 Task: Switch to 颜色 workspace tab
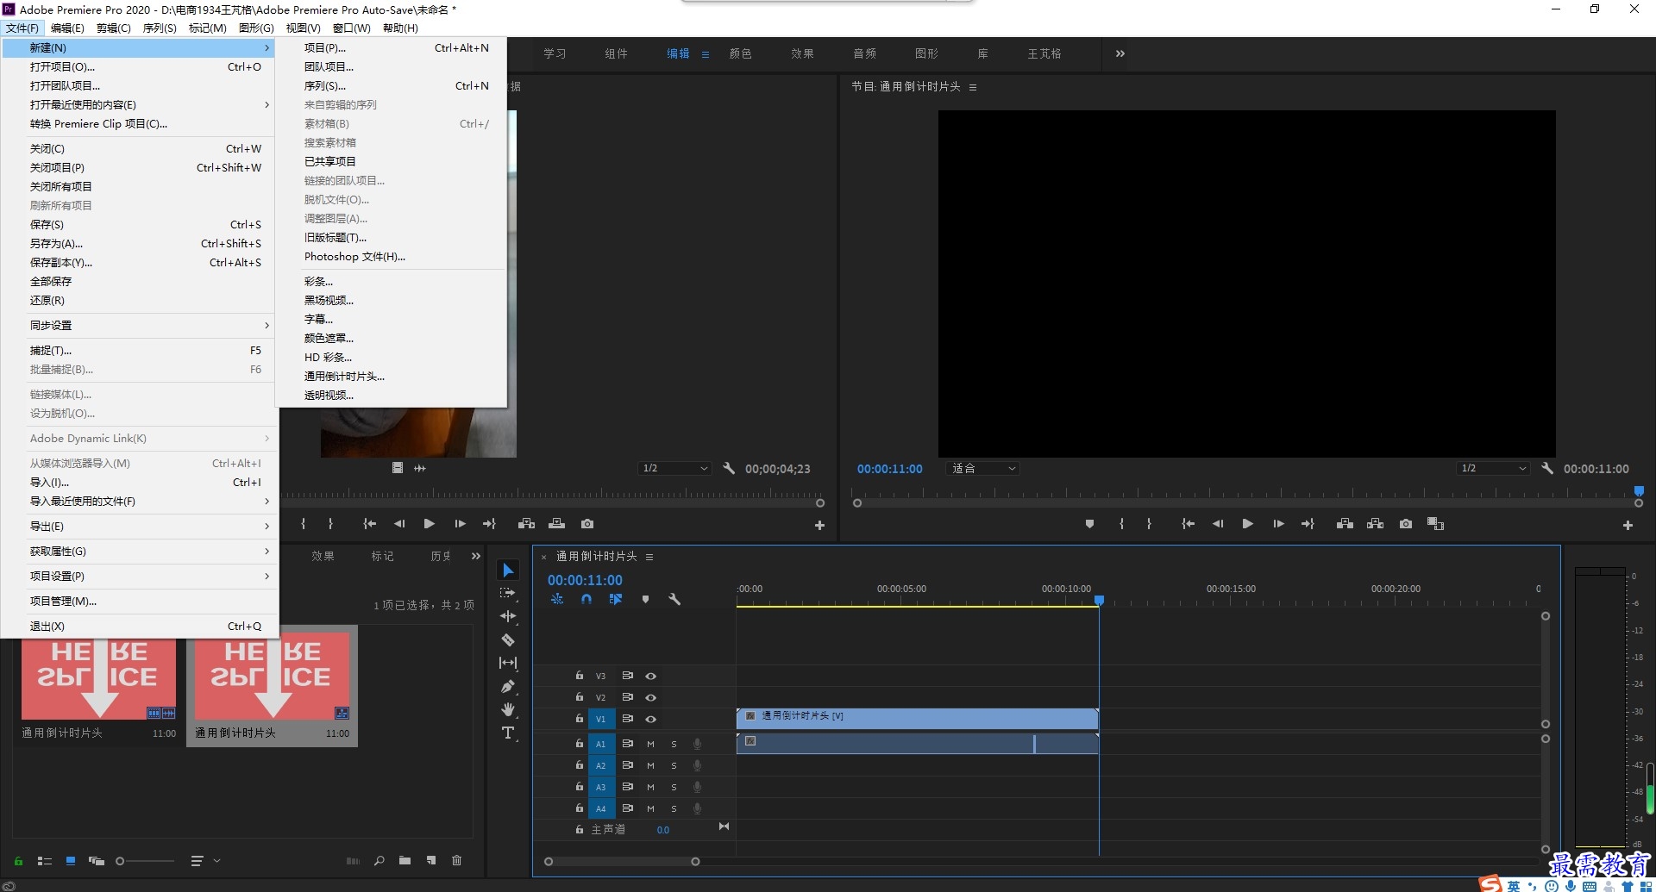(x=740, y=53)
